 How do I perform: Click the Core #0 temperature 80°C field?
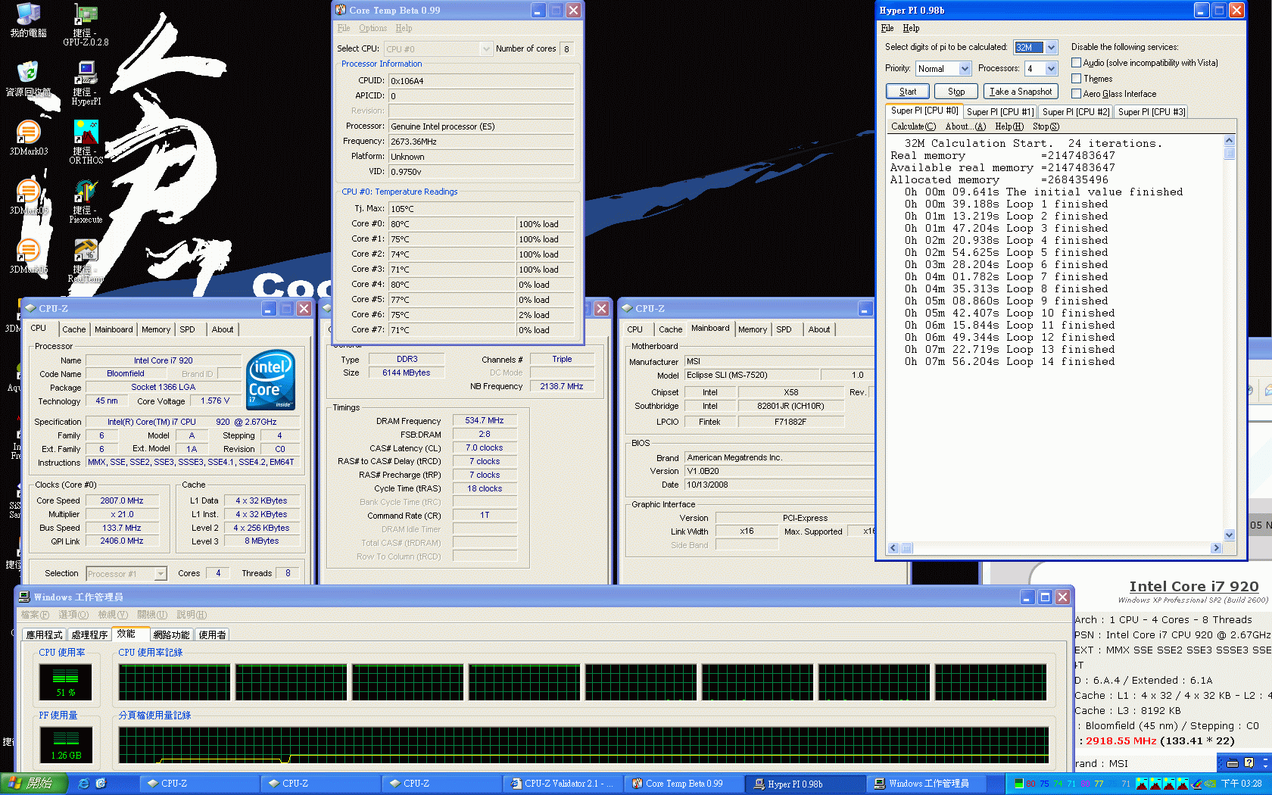tap(451, 224)
